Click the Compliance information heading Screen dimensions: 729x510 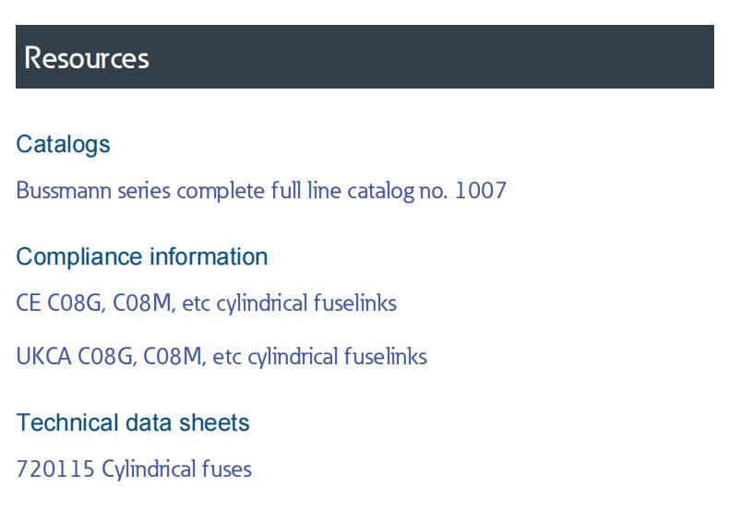(142, 256)
